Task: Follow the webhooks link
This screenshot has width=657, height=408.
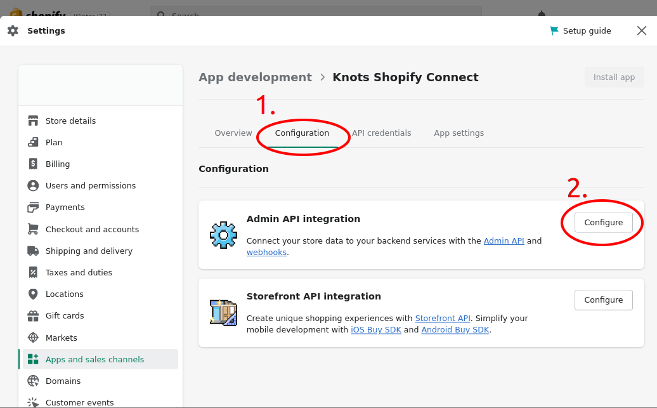Action: pos(266,252)
